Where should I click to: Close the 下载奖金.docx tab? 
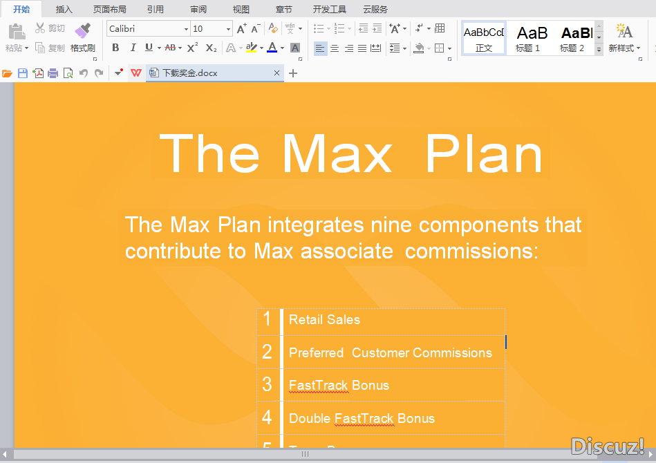(x=277, y=73)
